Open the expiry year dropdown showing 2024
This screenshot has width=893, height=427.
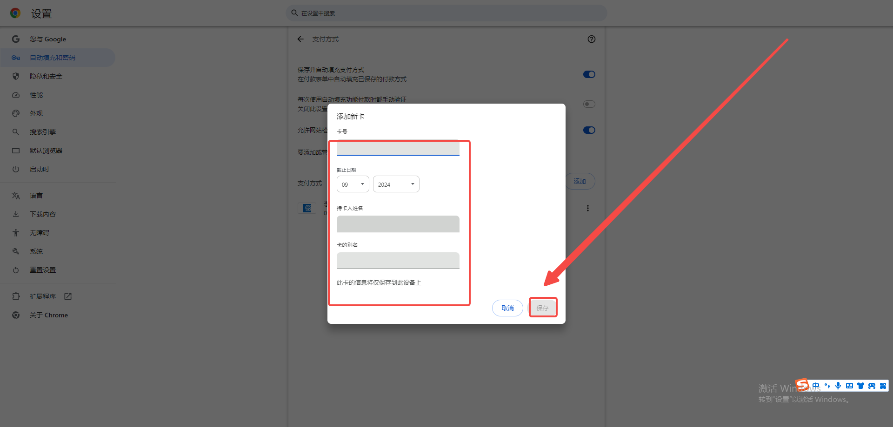[396, 184]
